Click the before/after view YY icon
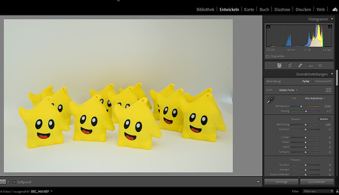 point(2,182)
